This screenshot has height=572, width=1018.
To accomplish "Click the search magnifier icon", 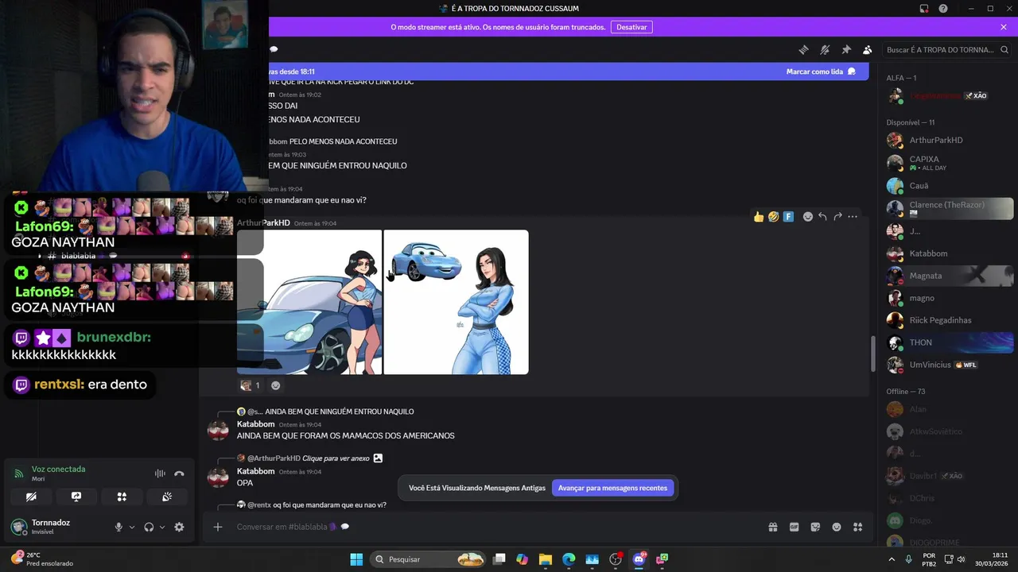I will tap(1003, 49).
